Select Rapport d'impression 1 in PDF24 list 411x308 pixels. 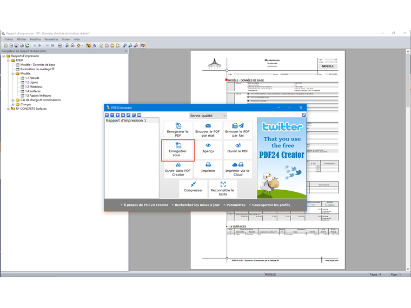[131, 120]
